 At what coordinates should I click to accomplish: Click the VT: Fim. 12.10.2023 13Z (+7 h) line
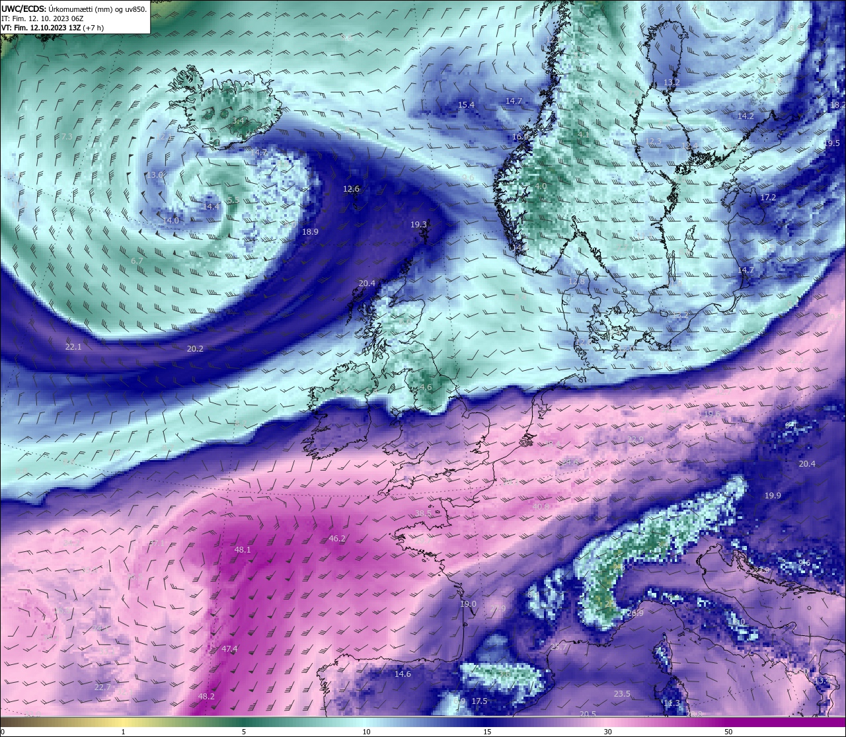point(52,28)
